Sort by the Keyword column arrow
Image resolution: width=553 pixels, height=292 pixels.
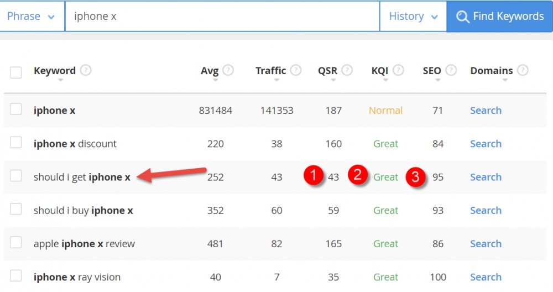(60, 80)
